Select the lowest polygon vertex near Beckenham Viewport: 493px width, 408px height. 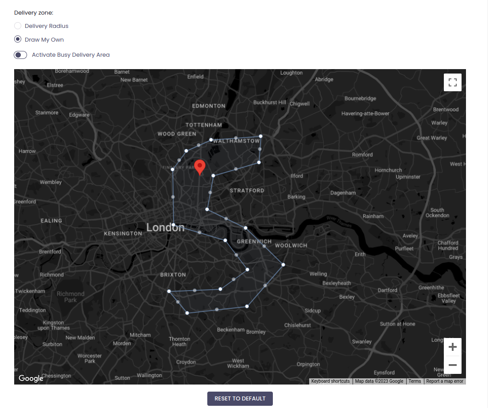(187, 313)
